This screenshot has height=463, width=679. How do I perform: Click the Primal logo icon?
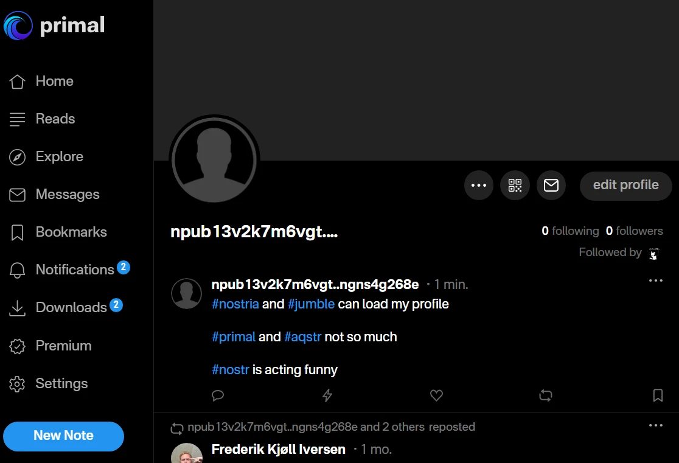click(18, 26)
